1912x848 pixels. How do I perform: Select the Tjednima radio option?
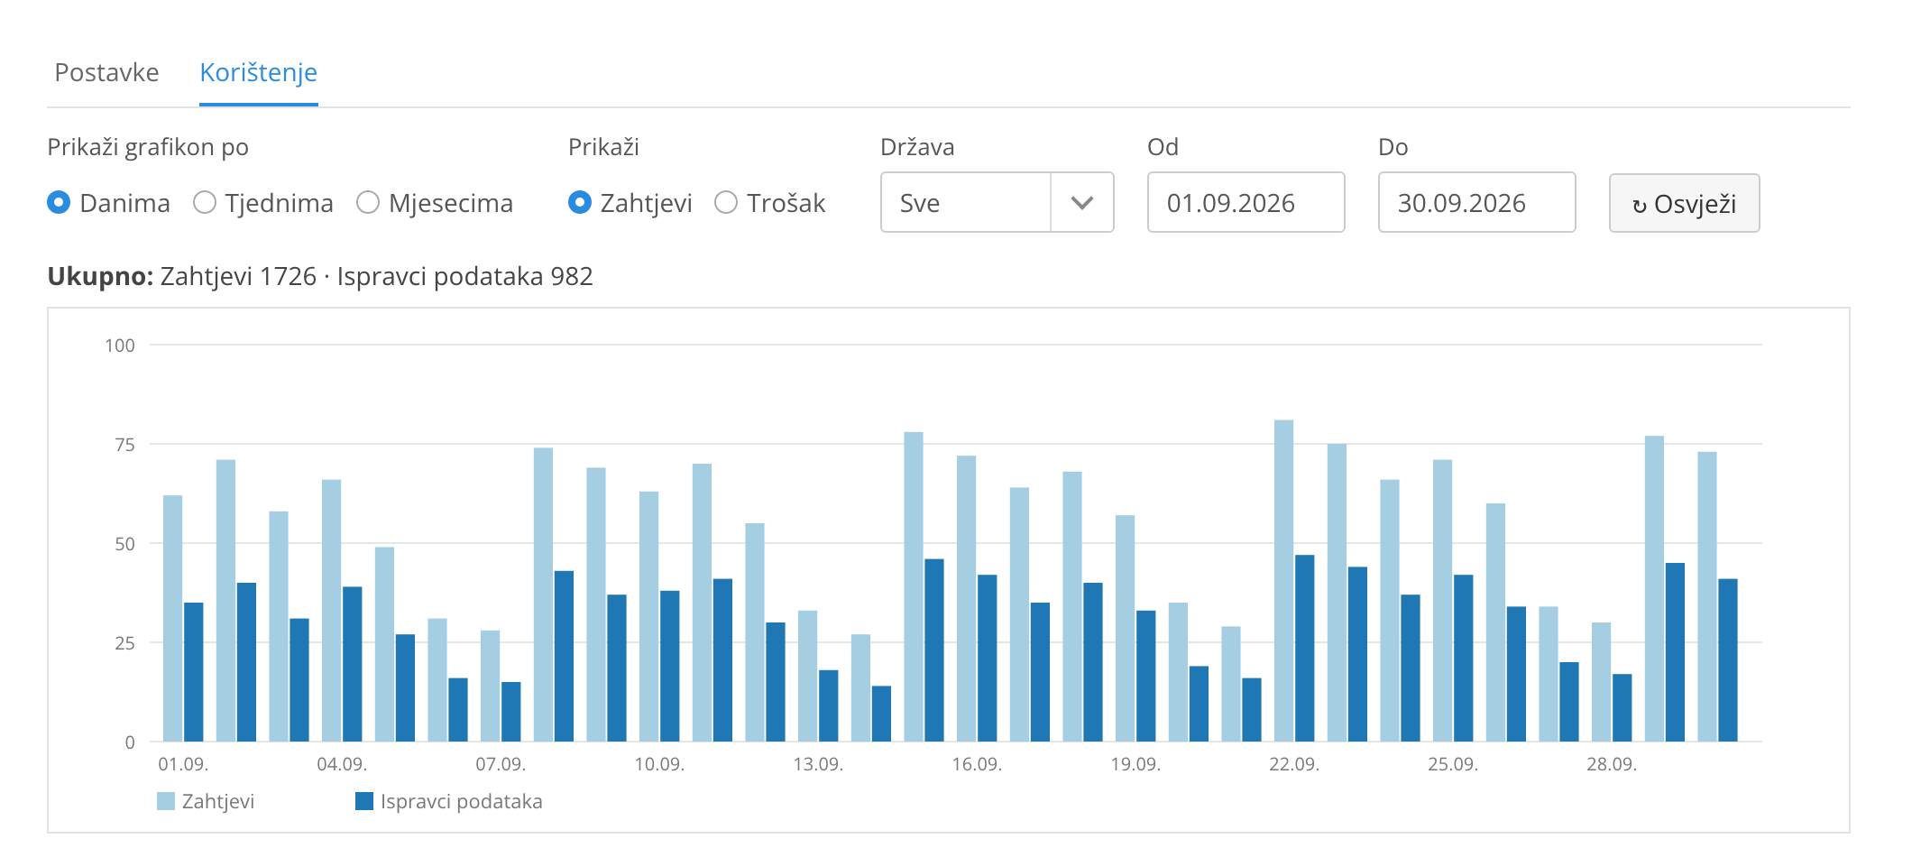(x=205, y=202)
